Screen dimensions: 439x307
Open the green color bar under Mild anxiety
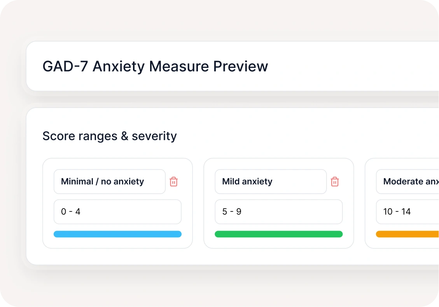tap(278, 234)
